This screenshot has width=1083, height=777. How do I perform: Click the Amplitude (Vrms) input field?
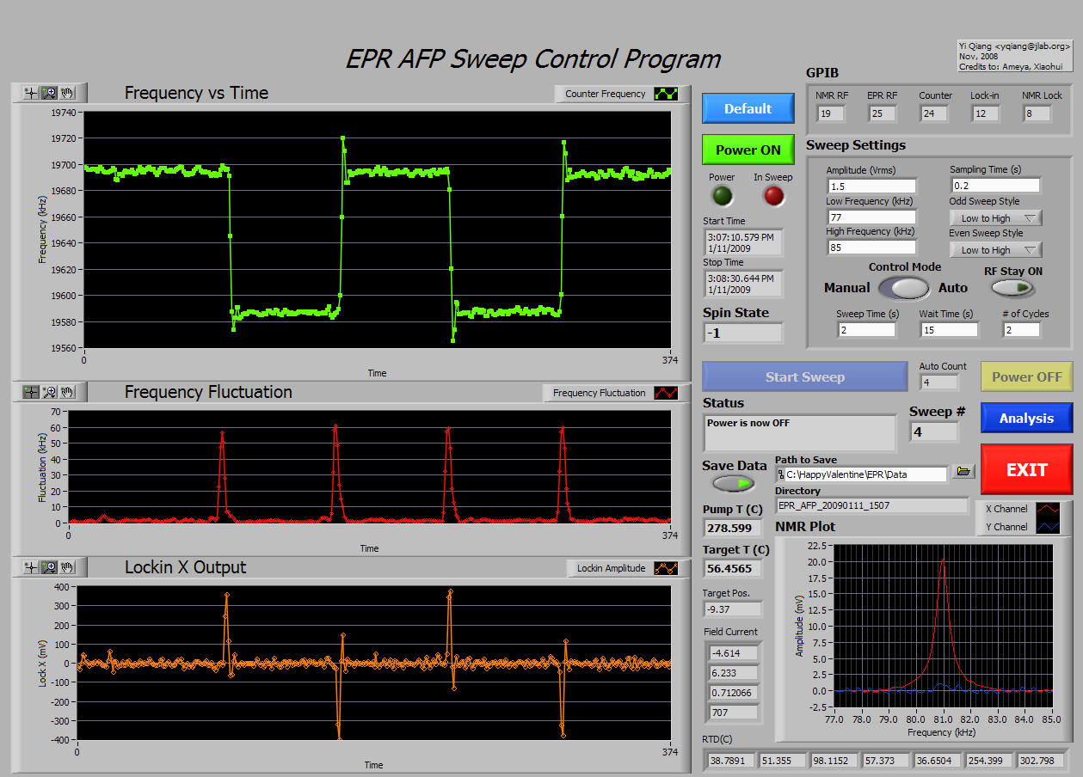click(x=871, y=187)
